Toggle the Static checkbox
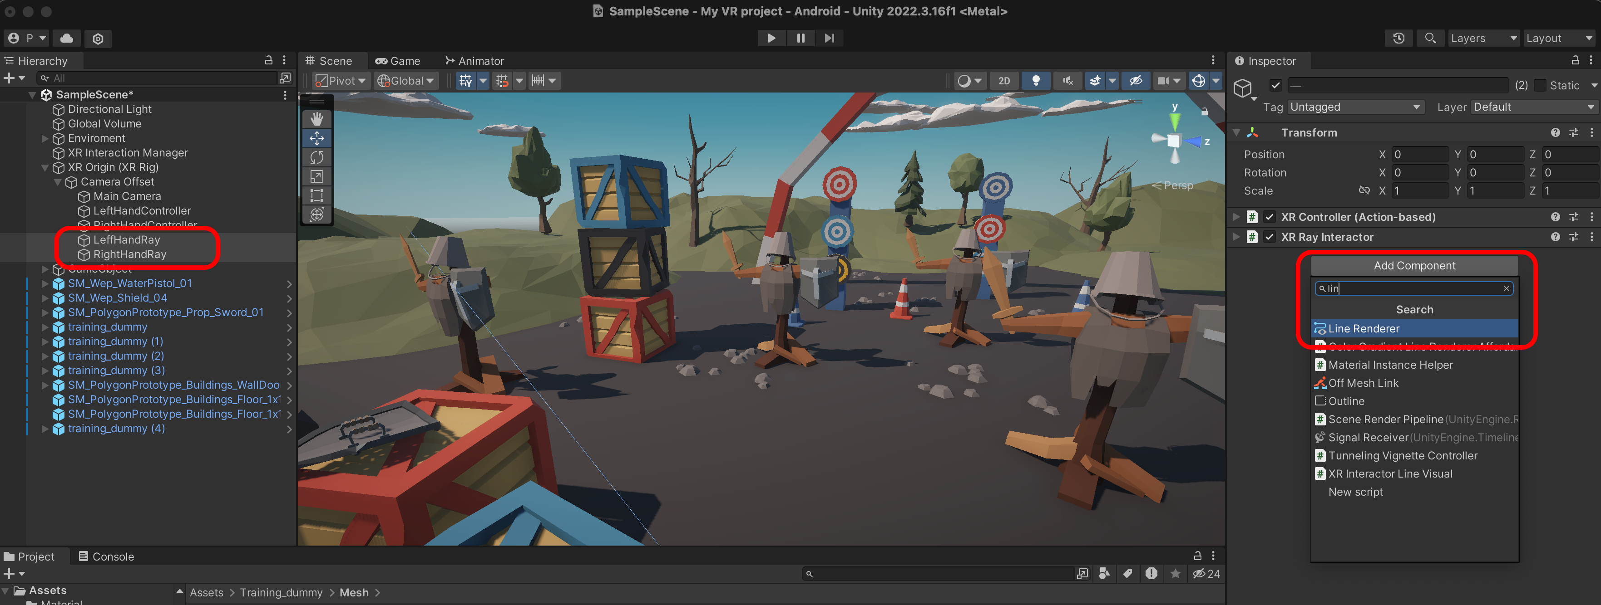Image resolution: width=1601 pixels, height=605 pixels. [1540, 86]
